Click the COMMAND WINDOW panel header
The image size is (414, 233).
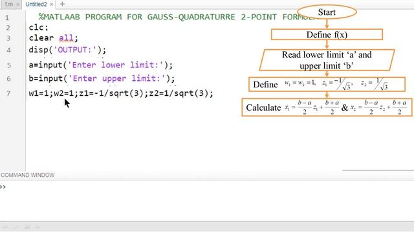pos(27,175)
